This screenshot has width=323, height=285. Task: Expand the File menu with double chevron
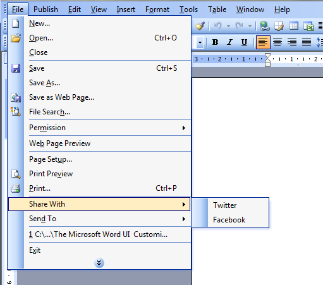click(99, 263)
